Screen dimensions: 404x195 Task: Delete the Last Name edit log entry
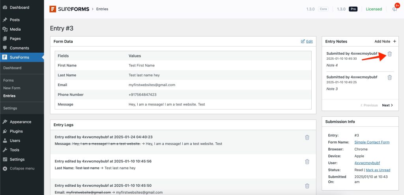click(x=307, y=162)
